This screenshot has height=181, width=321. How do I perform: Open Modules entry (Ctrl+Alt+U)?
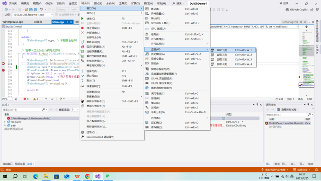click(x=177, y=103)
